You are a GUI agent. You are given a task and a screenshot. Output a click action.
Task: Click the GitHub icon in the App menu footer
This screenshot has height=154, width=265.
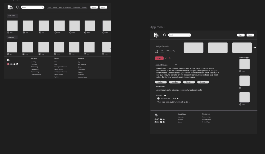[158, 120]
